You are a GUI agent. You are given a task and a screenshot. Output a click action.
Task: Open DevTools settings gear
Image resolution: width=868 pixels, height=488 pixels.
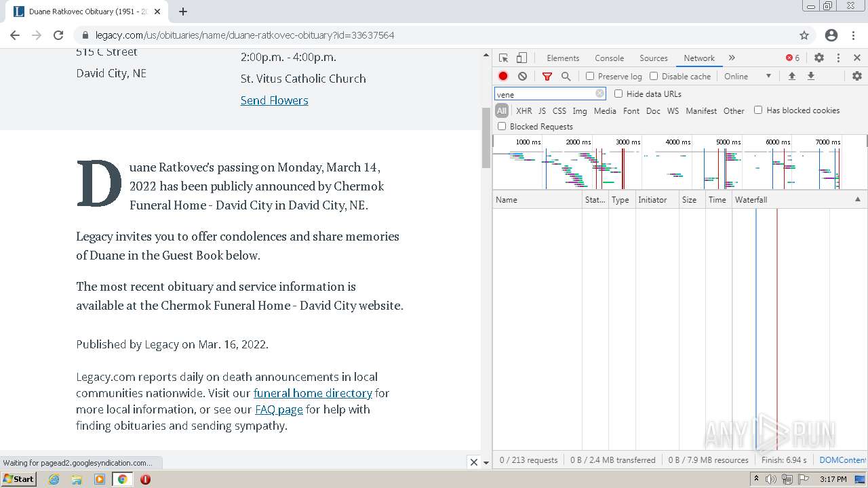(x=819, y=58)
